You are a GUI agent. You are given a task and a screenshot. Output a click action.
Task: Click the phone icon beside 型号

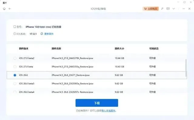15,27
